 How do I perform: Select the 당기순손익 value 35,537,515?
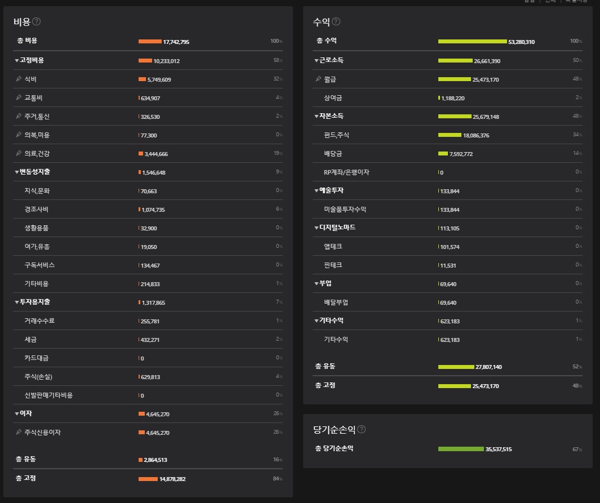pyautogui.click(x=499, y=449)
